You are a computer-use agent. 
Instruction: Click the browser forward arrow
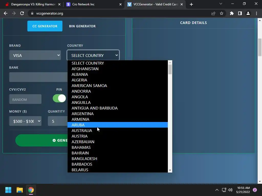point(14,13)
